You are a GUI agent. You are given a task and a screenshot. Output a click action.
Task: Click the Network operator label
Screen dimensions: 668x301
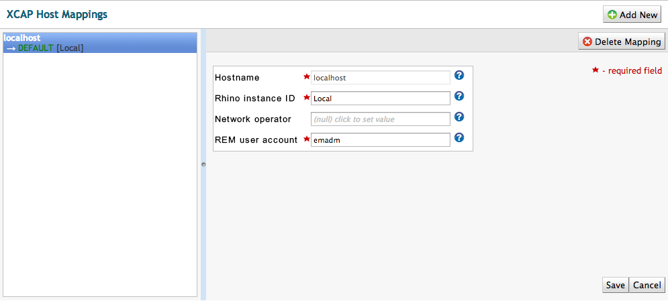click(252, 119)
